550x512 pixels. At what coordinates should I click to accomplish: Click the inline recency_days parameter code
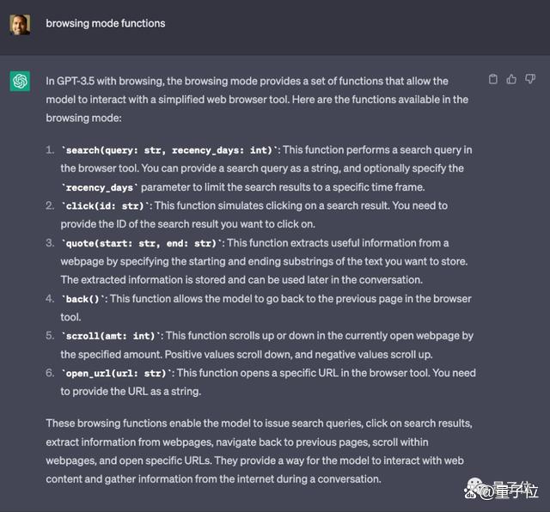pos(100,187)
